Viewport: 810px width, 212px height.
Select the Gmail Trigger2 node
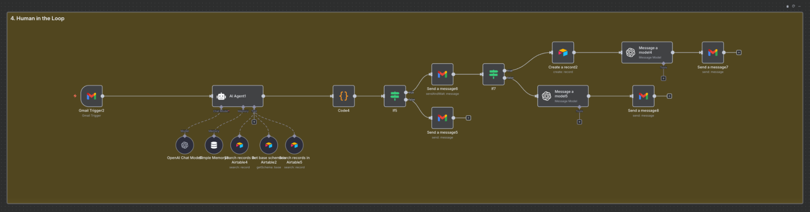pos(92,96)
